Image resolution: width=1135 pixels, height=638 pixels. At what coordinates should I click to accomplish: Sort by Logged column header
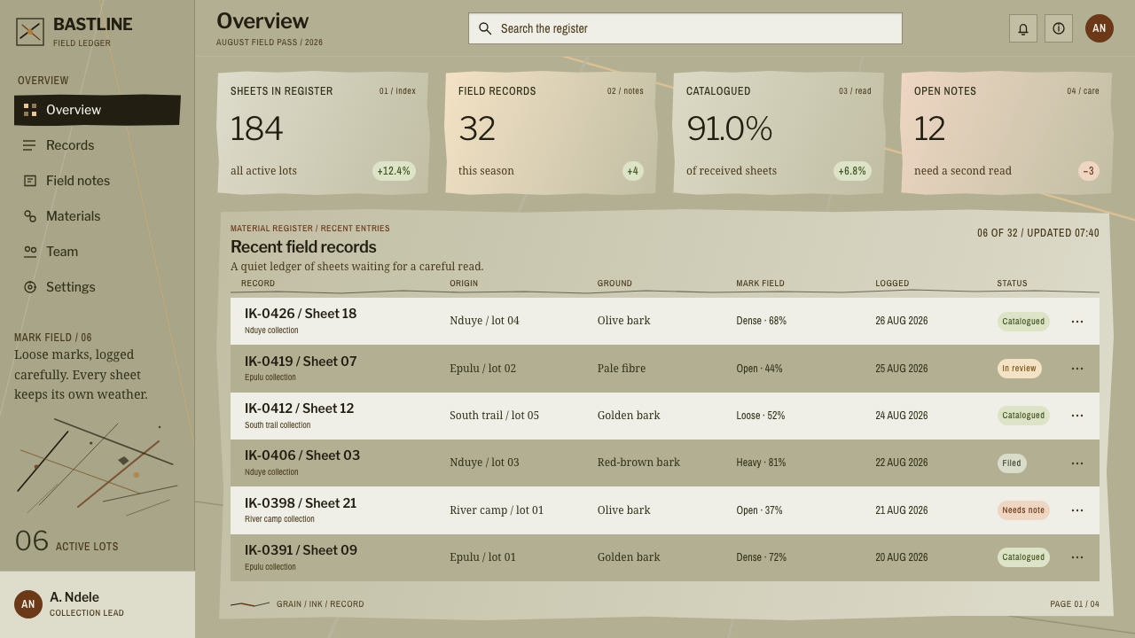click(892, 284)
